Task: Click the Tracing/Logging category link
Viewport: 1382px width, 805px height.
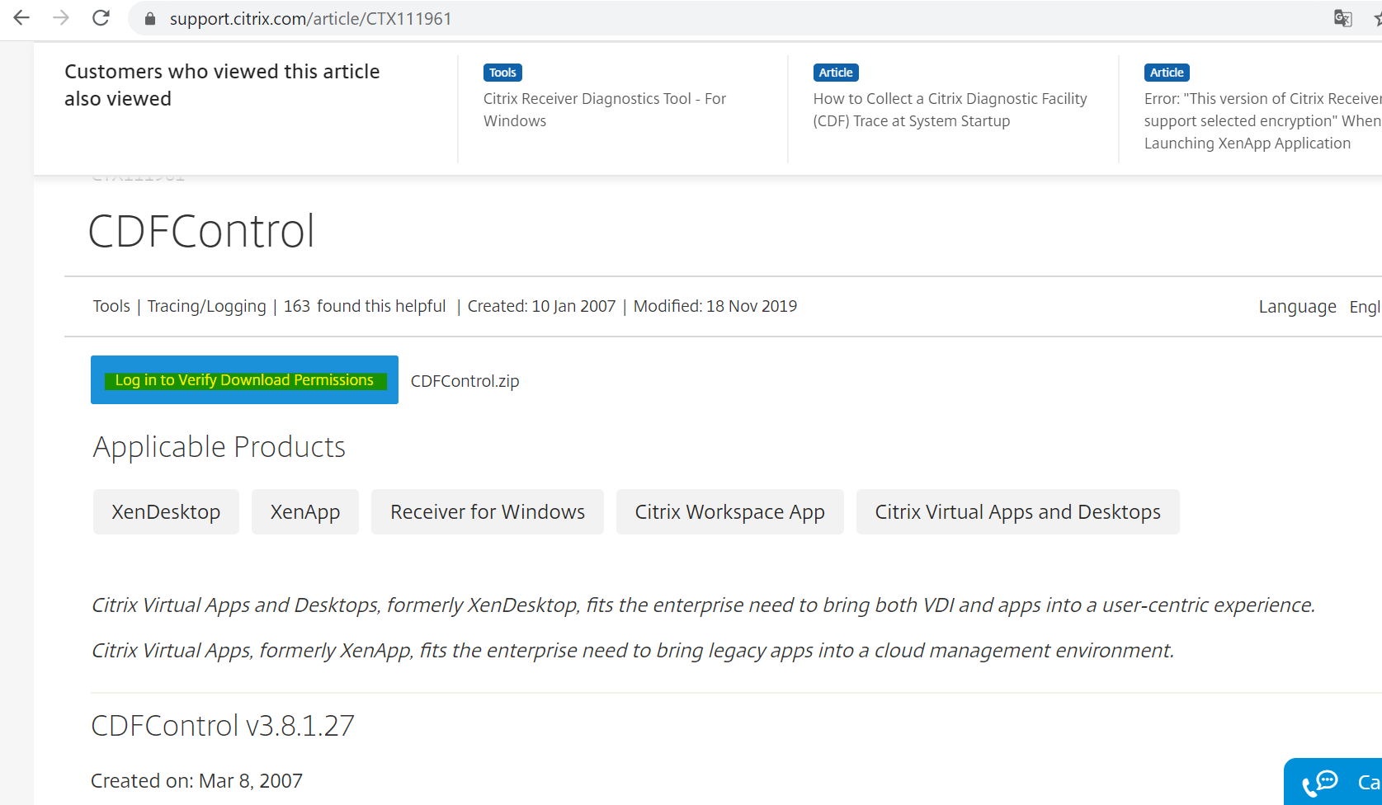Action: [x=206, y=306]
